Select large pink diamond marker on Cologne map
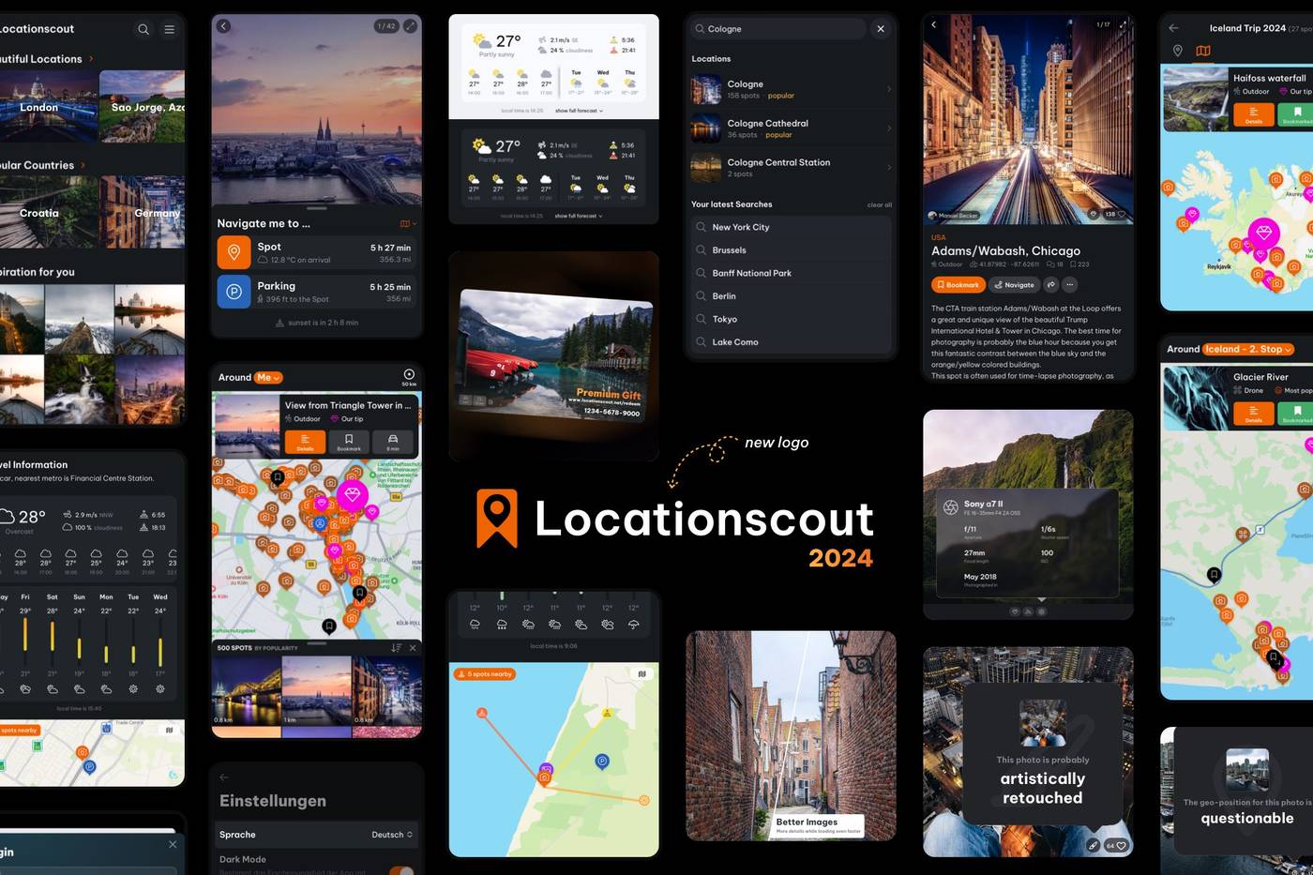The image size is (1313, 875). (353, 494)
